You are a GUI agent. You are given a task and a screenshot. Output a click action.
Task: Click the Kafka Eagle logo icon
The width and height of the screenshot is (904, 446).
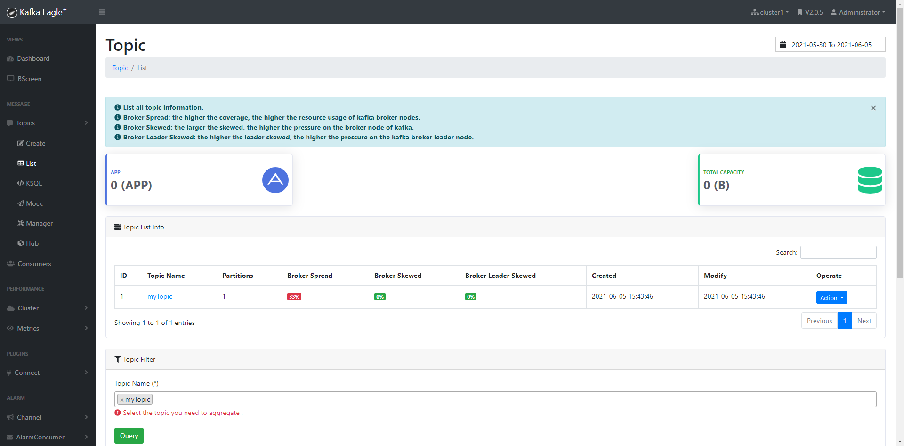[x=12, y=13]
